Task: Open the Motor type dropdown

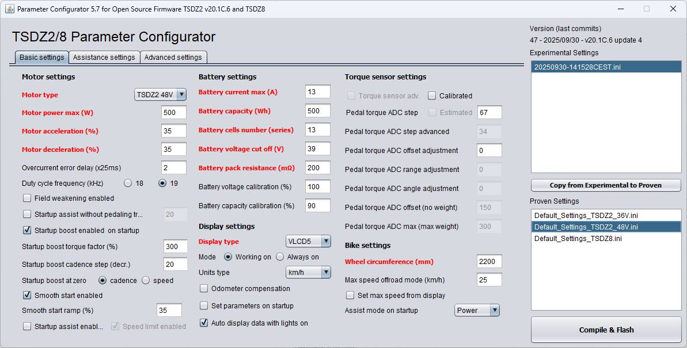Action: coord(160,94)
